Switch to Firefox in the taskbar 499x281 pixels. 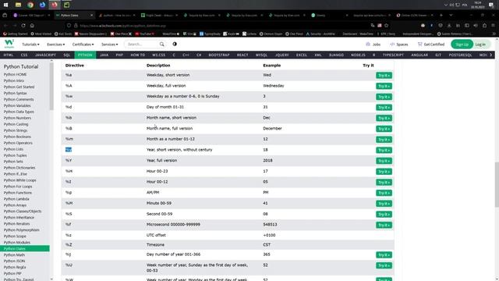[x=55, y=5]
